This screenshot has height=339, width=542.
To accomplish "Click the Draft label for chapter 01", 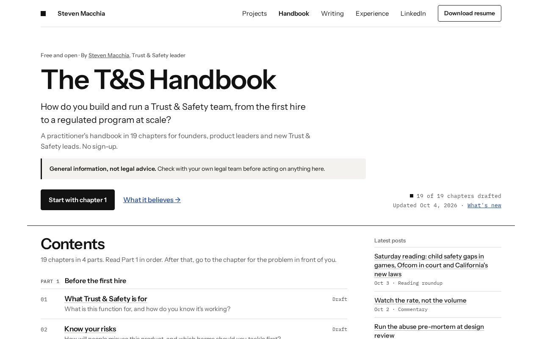I will (x=340, y=299).
